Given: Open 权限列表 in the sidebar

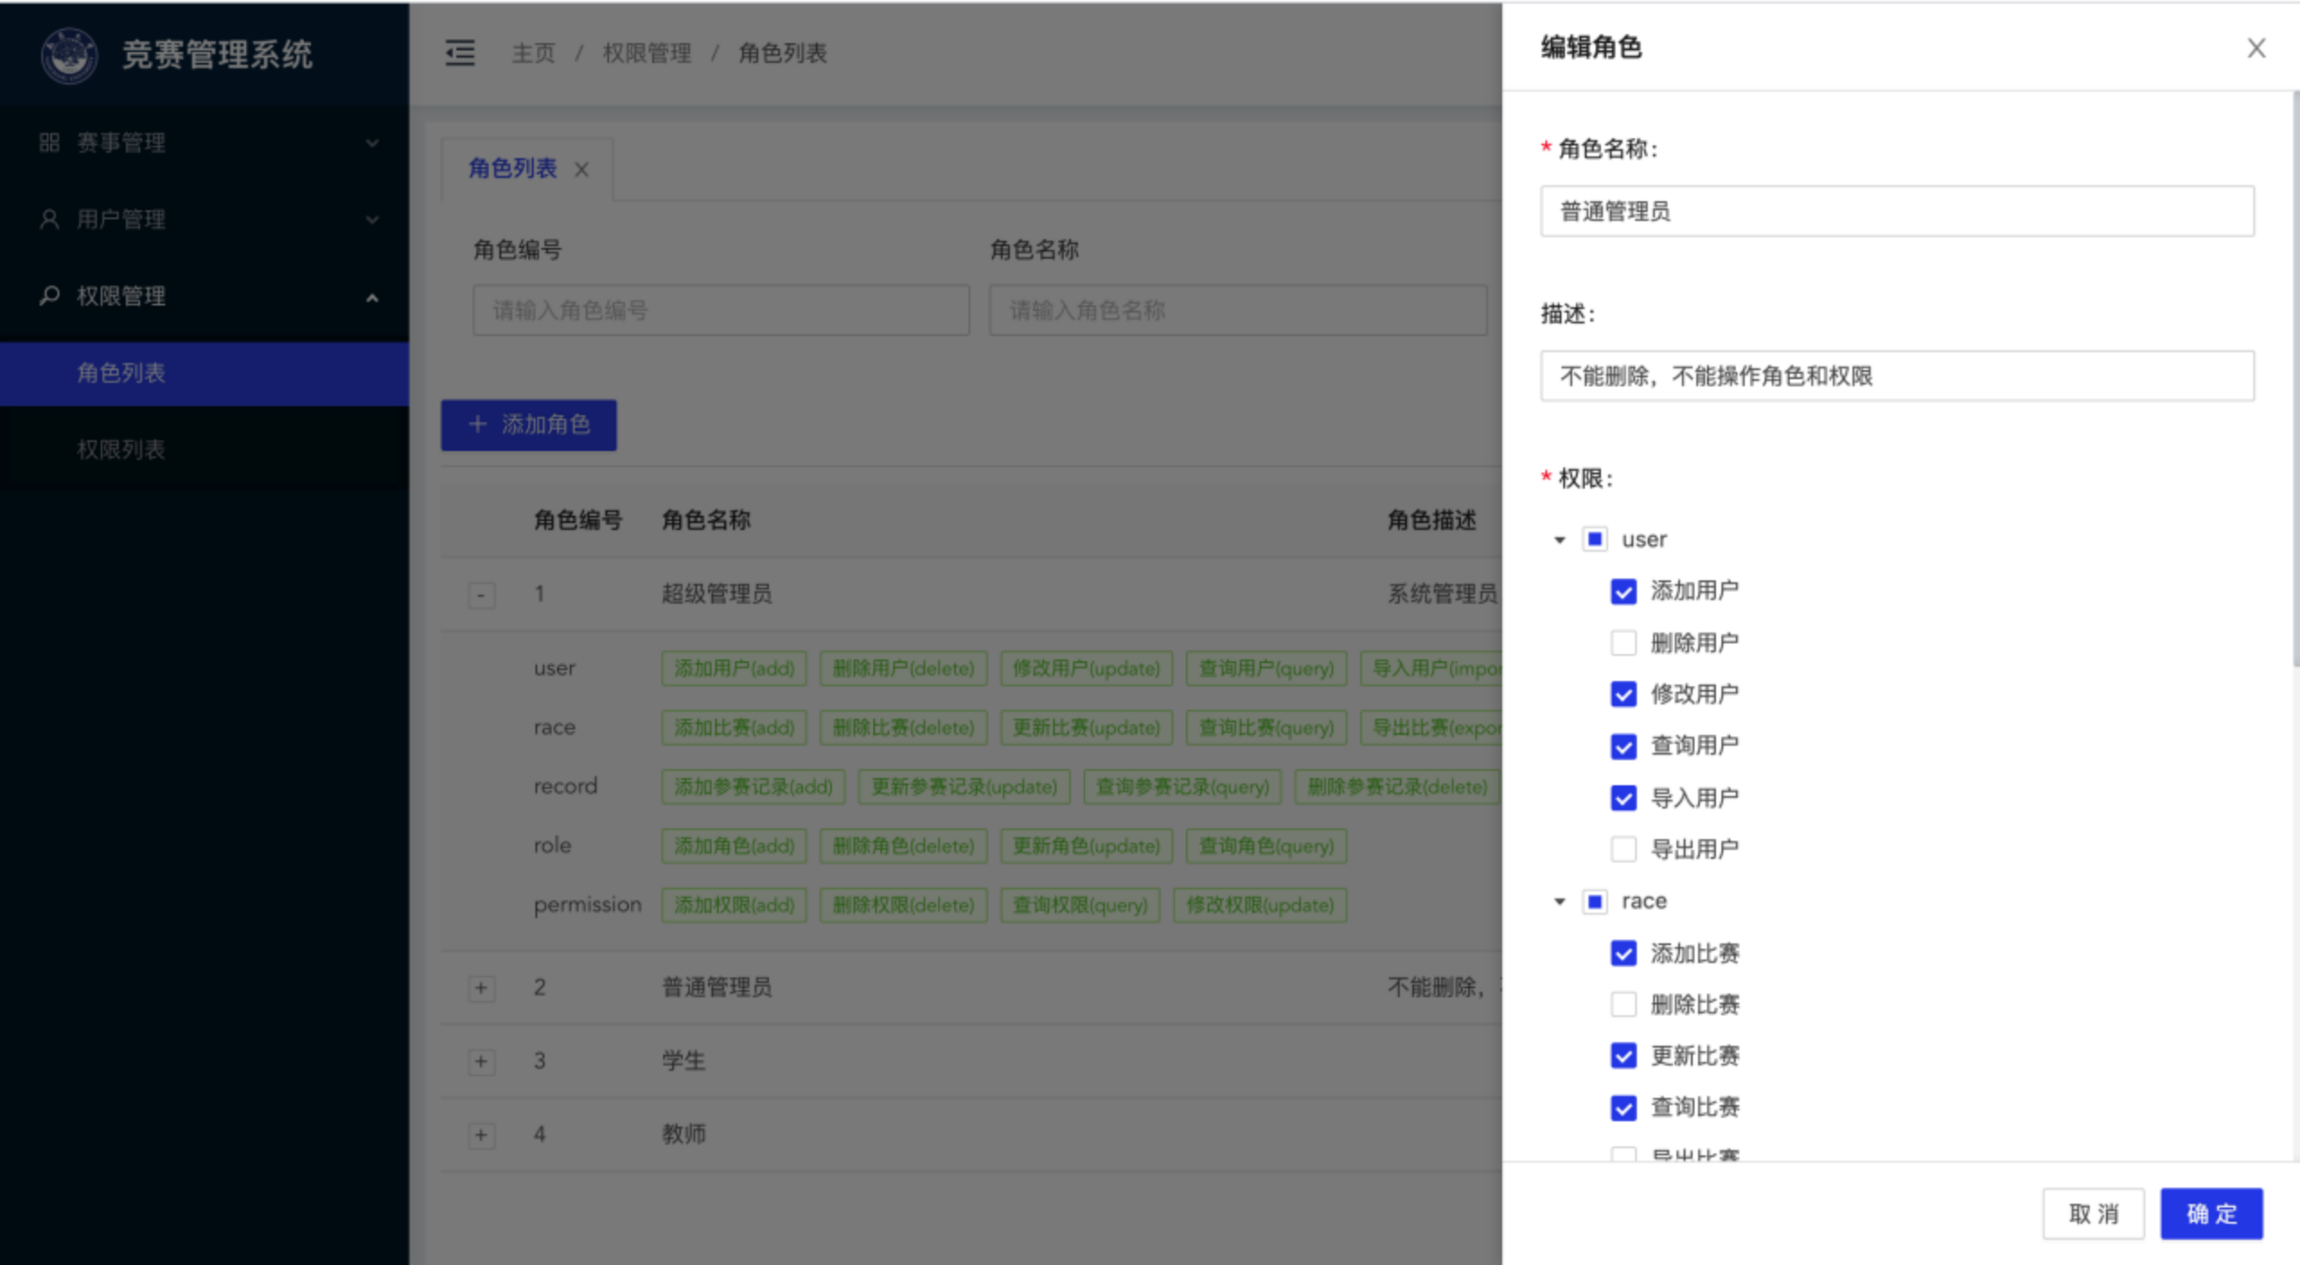Looking at the screenshot, I should coord(121,449).
